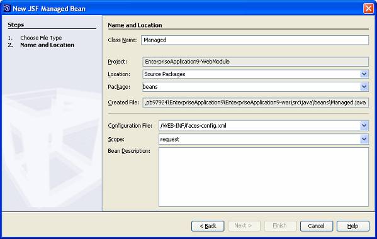Cancel the managed bean wizard

point(317,226)
